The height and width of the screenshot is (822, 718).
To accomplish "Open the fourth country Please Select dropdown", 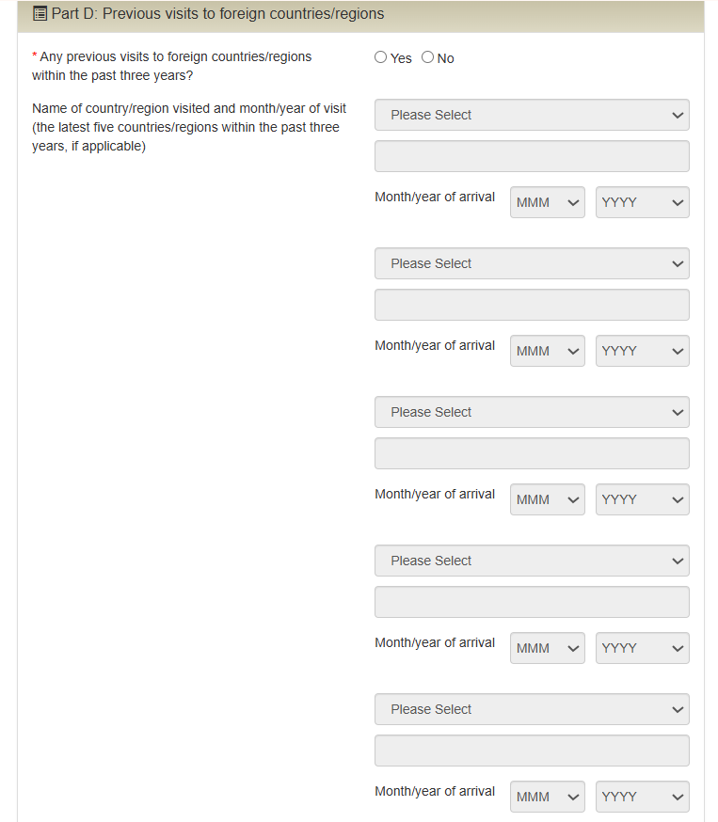I will pos(532,561).
